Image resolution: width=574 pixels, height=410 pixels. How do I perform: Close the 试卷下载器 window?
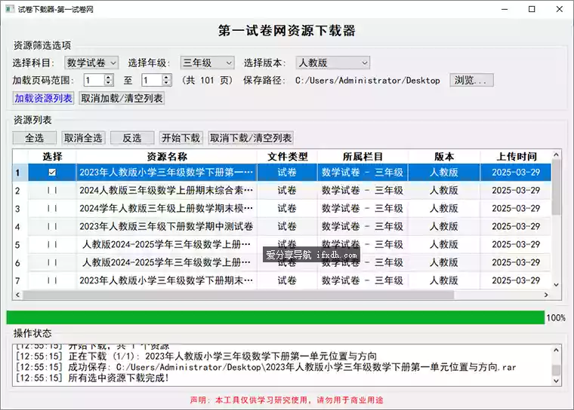tap(560, 9)
